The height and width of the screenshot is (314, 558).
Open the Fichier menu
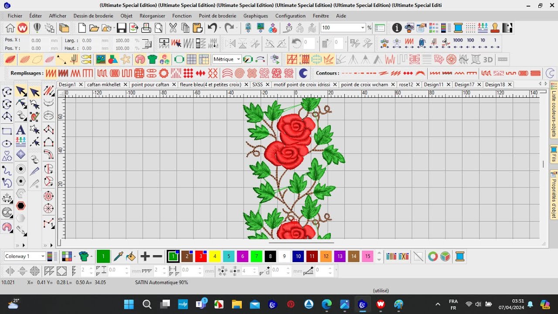(15, 16)
